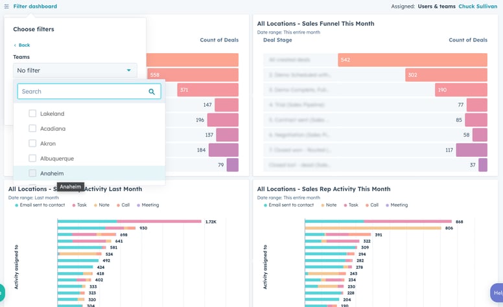Click the 868 activity bar this month

click(x=378, y=222)
